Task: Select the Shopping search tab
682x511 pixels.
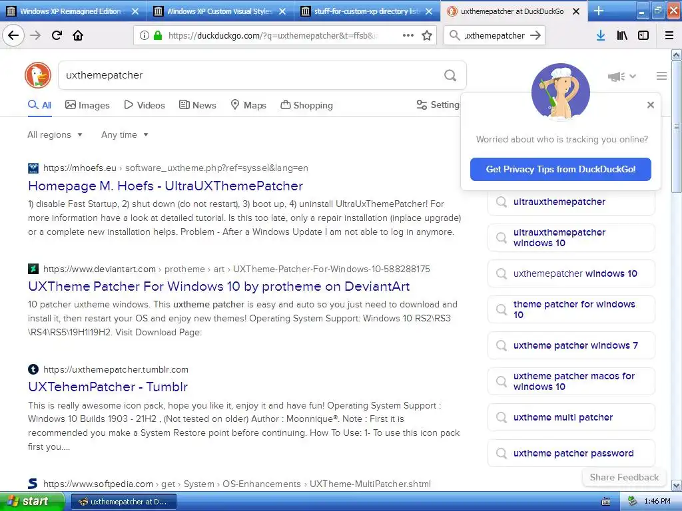Action: (x=306, y=105)
